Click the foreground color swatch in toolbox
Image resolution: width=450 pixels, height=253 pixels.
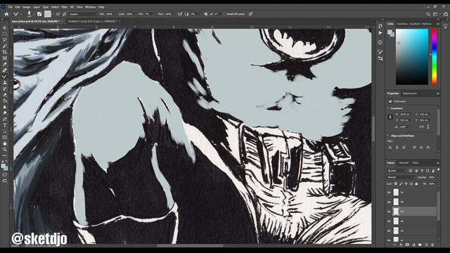[3, 166]
